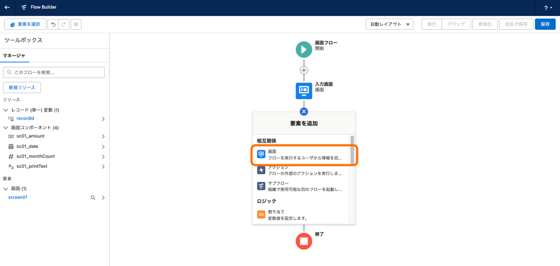560x266 pixels.
Task: Open the help question mark menu
Action: pyautogui.click(x=547, y=8)
